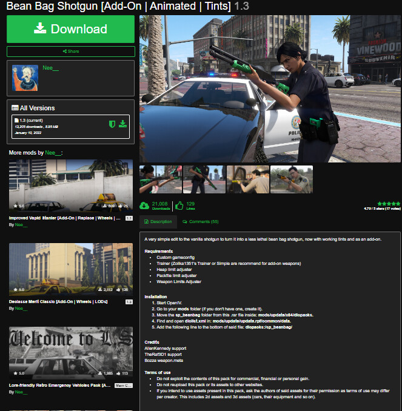402x411 pixels.
Task: Click the author Nee__ under Declasse Merit Classic
Action: pyautogui.click(x=21, y=308)
